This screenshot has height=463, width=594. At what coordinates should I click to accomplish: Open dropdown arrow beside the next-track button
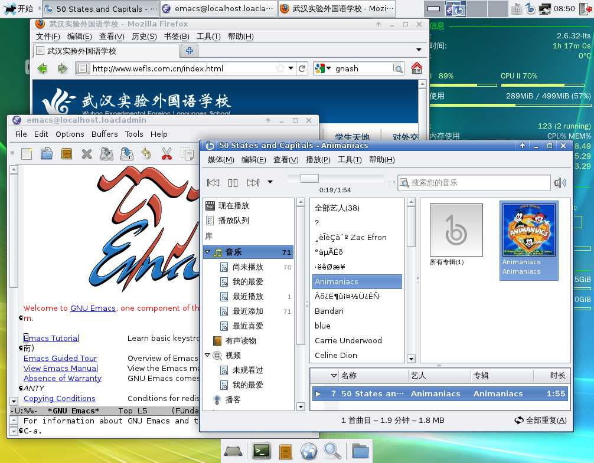click(x=270, y=182)
